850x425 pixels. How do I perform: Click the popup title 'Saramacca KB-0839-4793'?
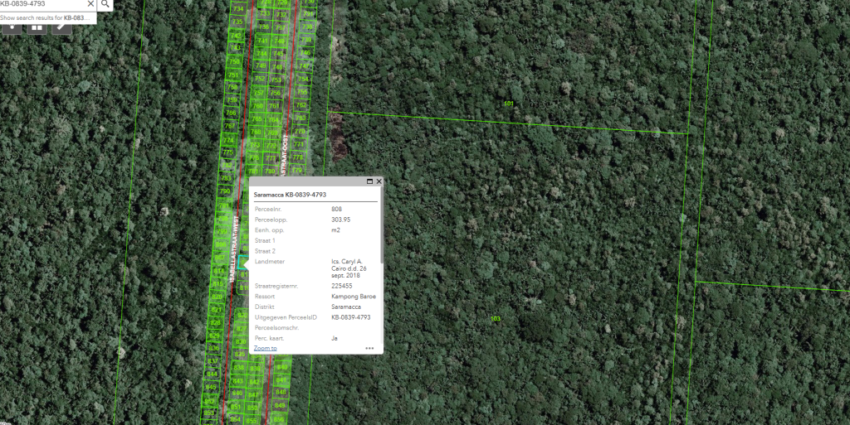tap(290, 195)
